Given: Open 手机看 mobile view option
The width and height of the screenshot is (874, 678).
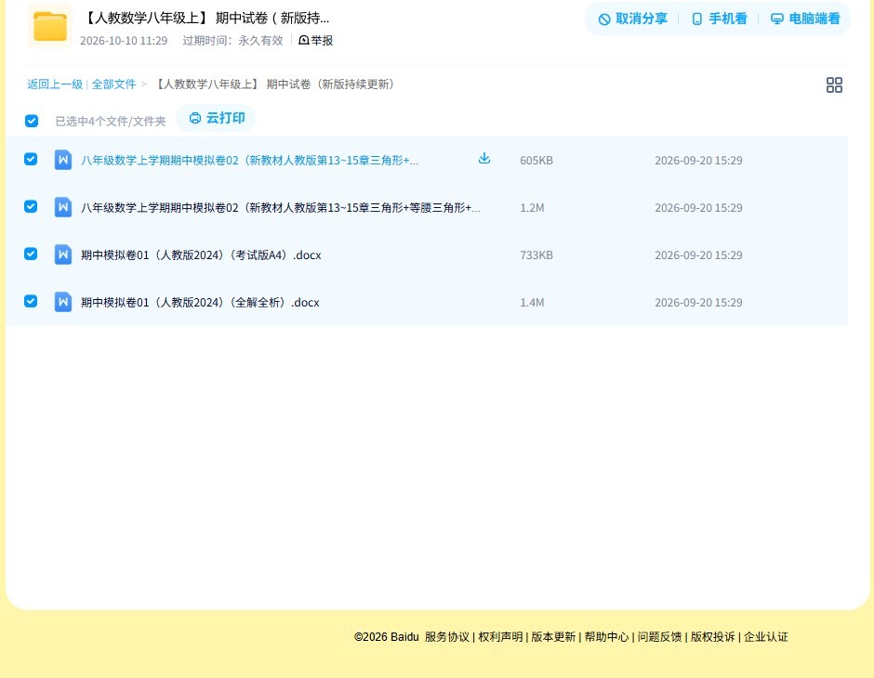Looking at the screenshot, I should (719, 19).
